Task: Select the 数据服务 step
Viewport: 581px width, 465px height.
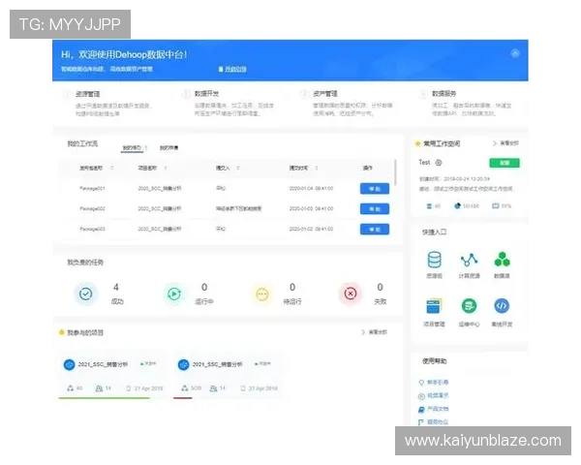Action: [443, 93]
